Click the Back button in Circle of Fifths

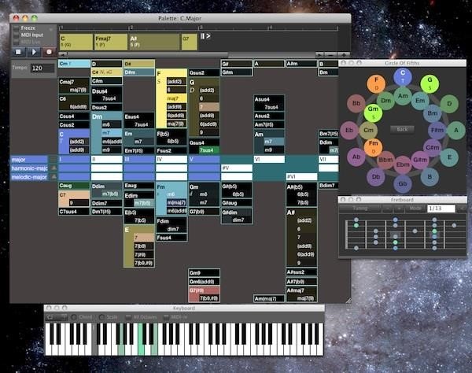402,129
